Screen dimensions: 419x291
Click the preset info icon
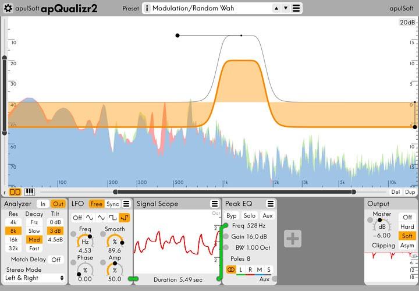(147, 8)
